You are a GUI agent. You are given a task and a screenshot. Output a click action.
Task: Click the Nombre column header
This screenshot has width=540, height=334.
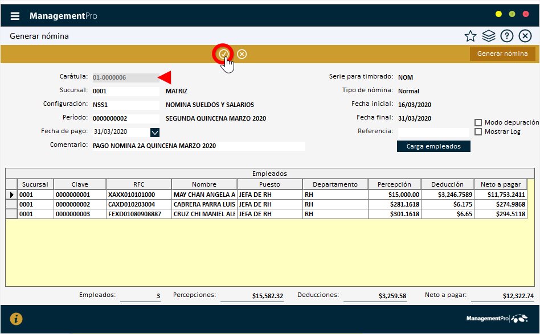click(204, 184)
